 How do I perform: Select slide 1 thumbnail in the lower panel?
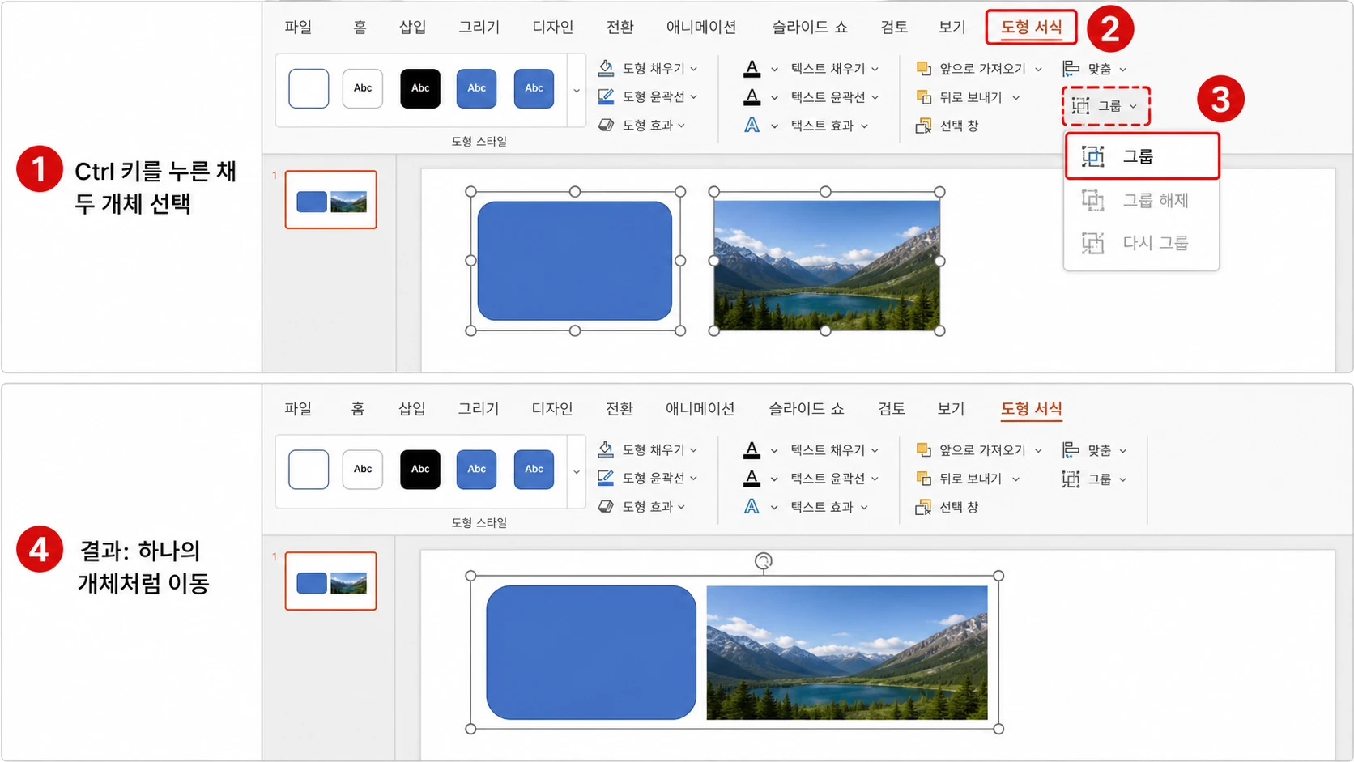(330, 581)
